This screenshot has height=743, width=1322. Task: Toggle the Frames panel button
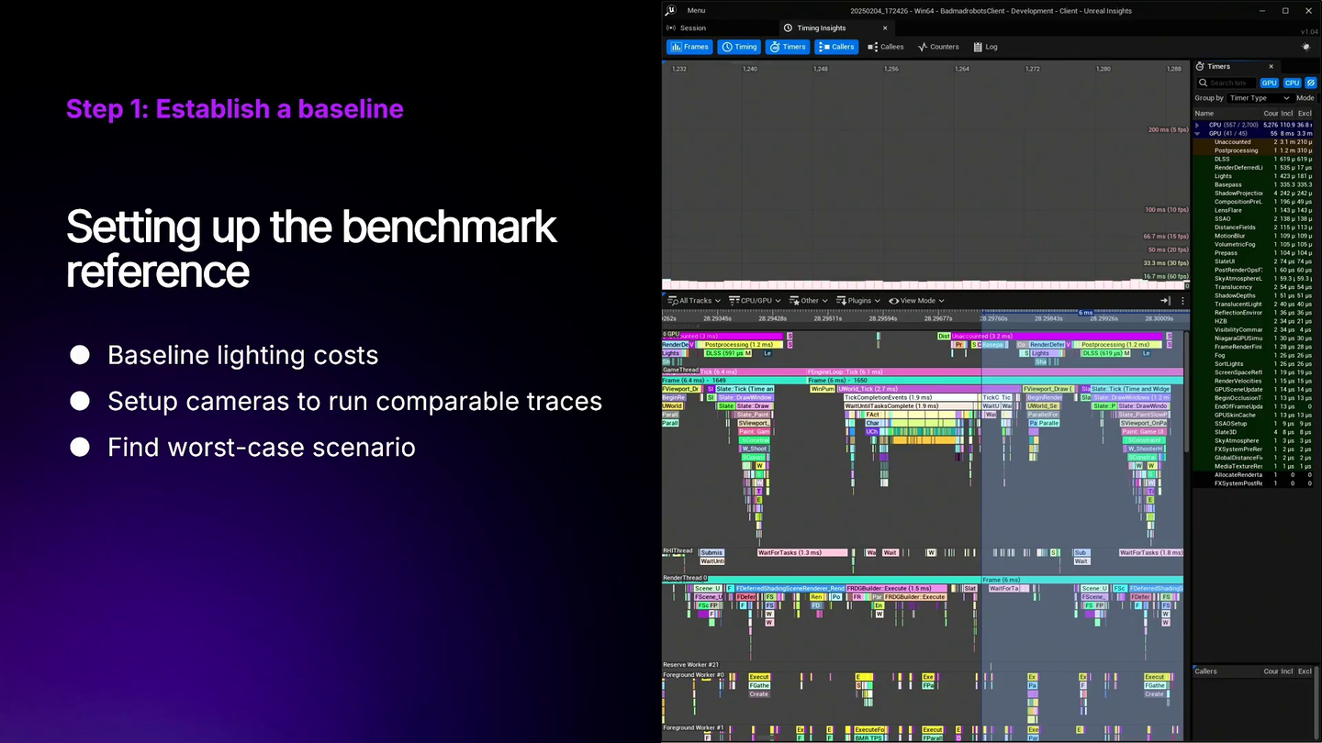[689, 47]
